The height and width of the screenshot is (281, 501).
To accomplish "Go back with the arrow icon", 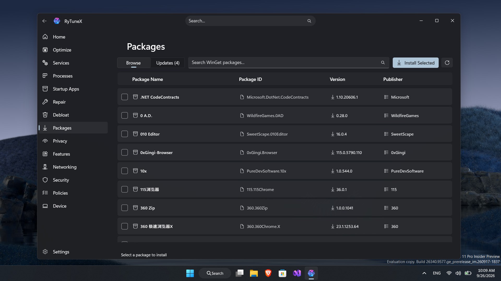I will (x=44, y=21).
